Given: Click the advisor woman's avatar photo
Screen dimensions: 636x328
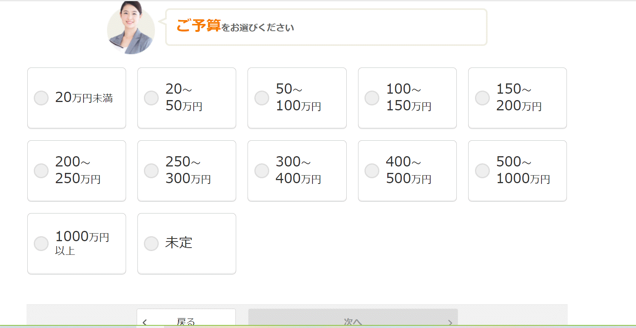Looking at the screenshot, I should (x=131, y=28).
